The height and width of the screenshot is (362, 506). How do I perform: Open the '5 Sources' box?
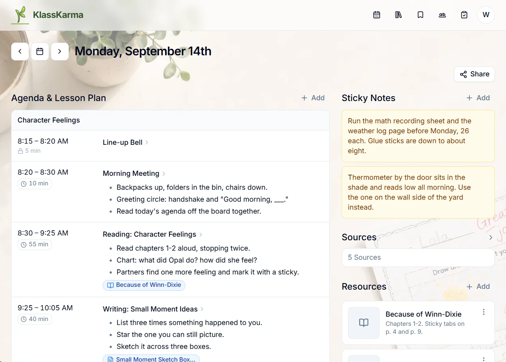point(418,257)
